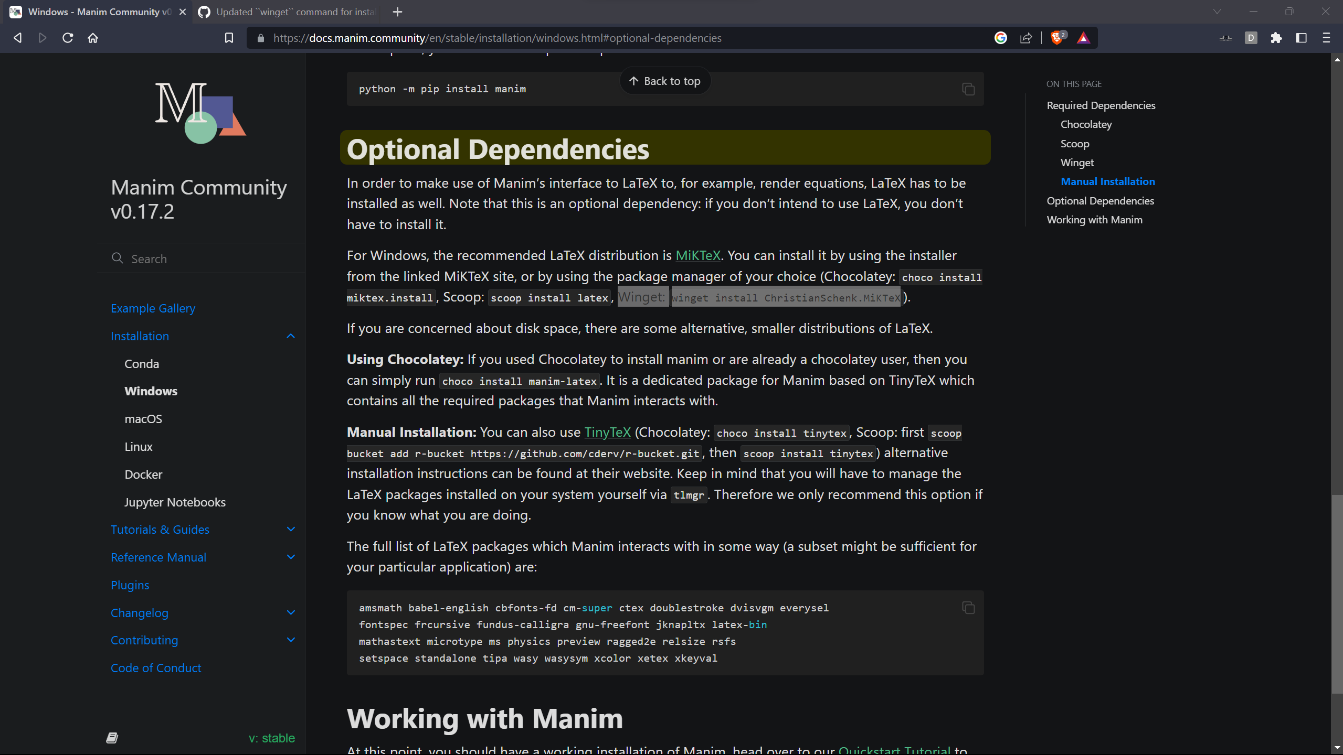Open a new browser tab
The height and width of the screenshot is (755, 1343).
[397, 12]
